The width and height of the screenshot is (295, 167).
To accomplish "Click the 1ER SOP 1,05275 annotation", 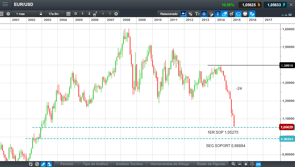I will [x=223, y=132].
